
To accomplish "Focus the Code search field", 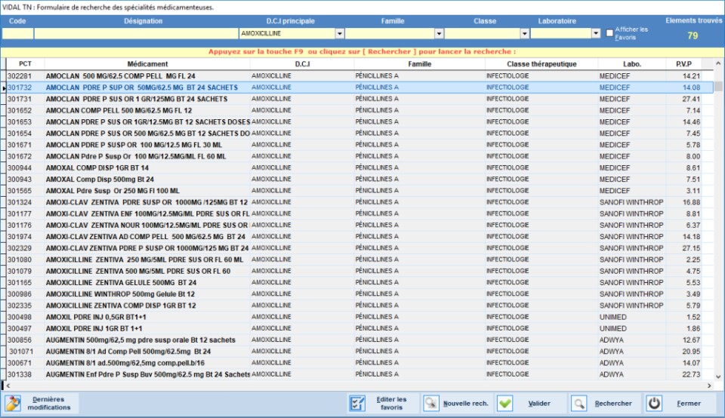I will pyautogui.click(x=17, y=34).
